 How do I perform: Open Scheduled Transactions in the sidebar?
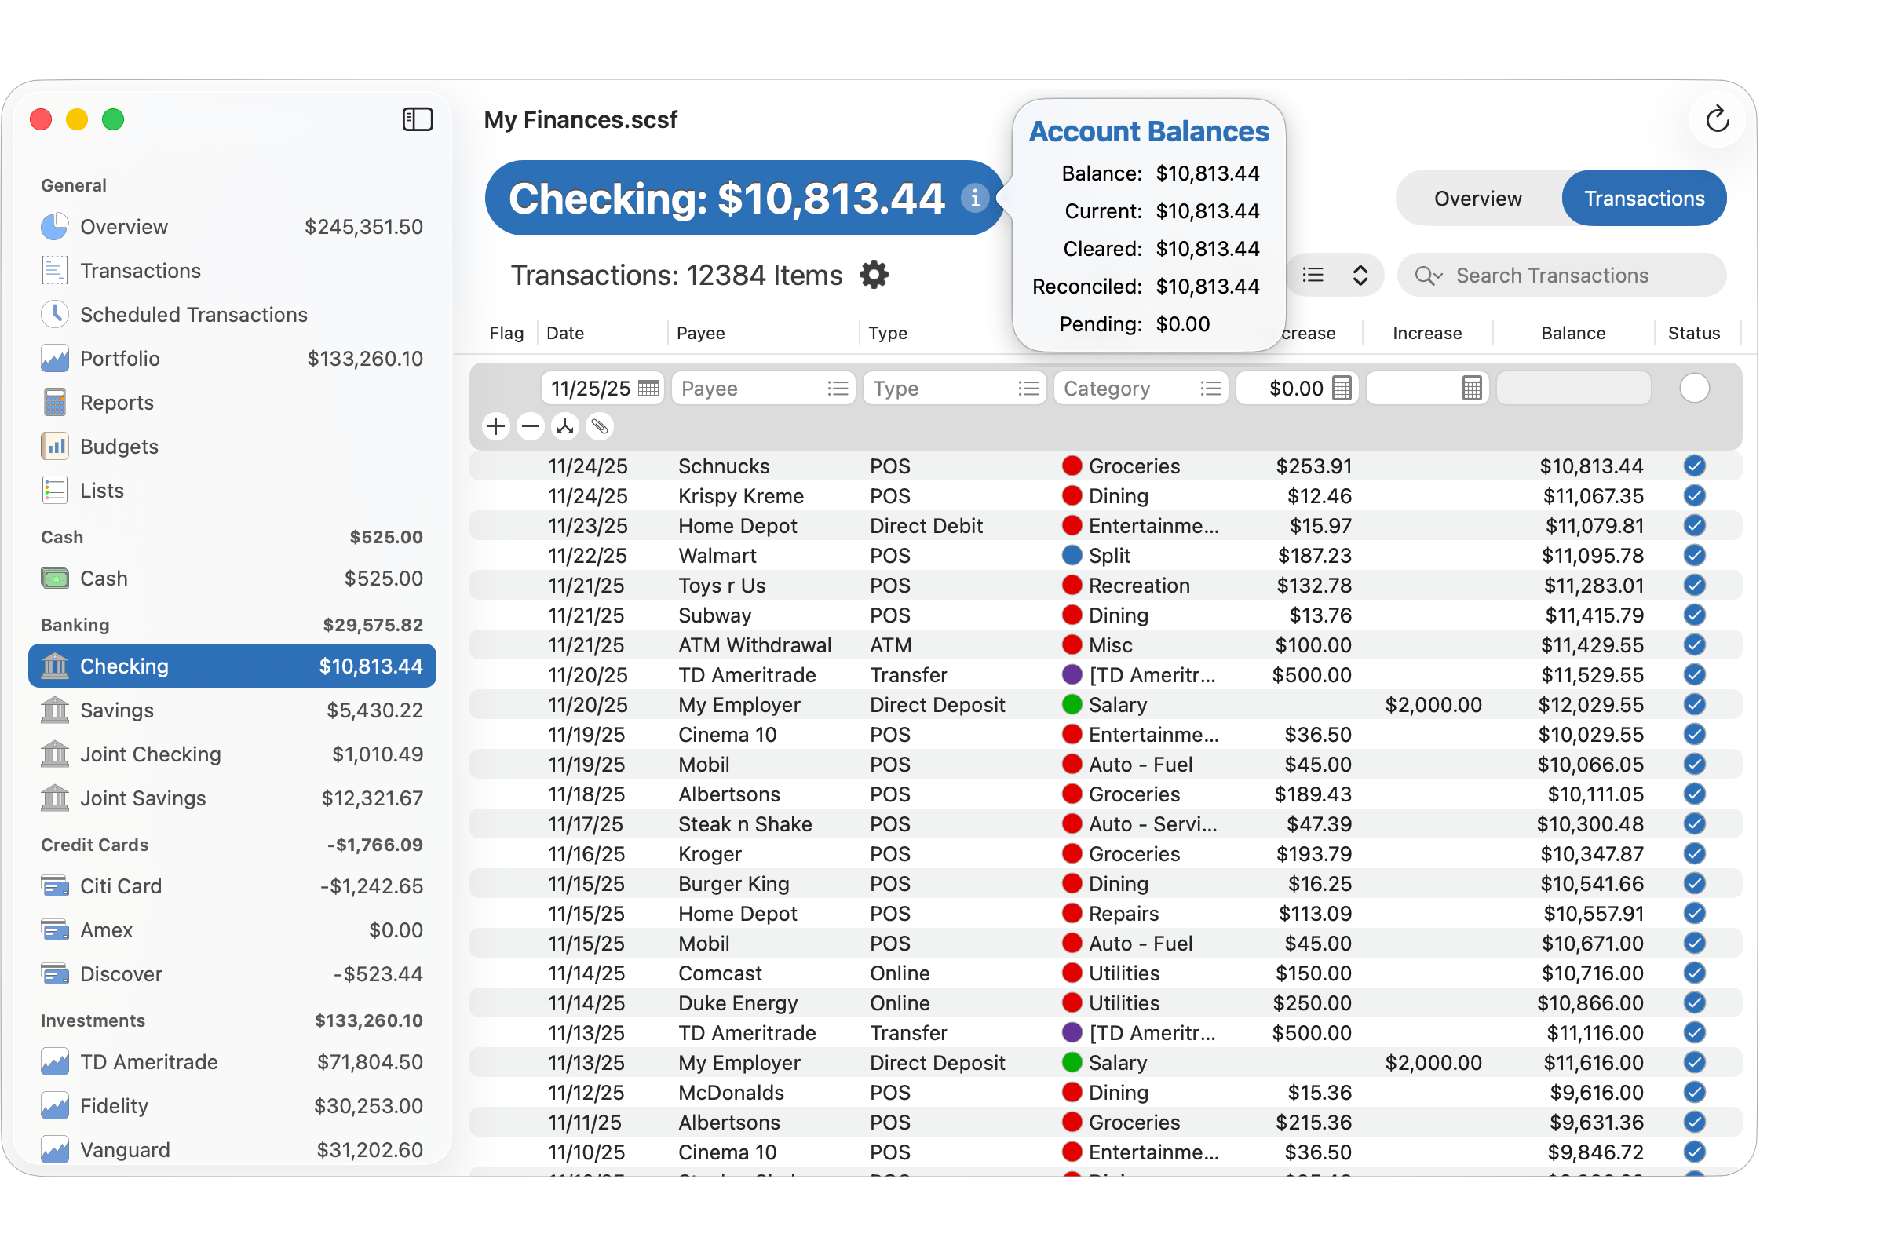(x=192, y=314)
